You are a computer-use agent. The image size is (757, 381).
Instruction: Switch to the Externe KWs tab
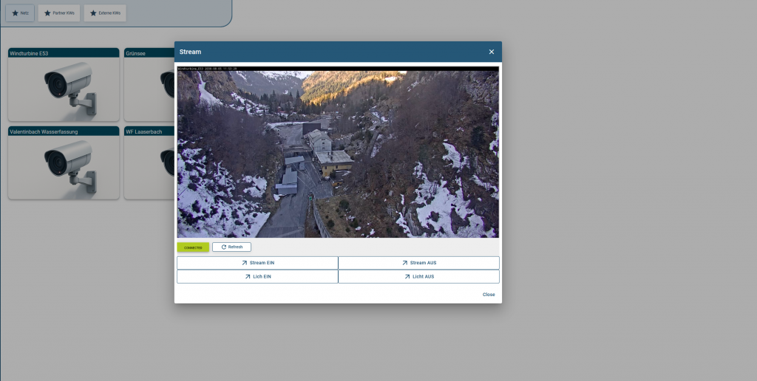point(105,13)
